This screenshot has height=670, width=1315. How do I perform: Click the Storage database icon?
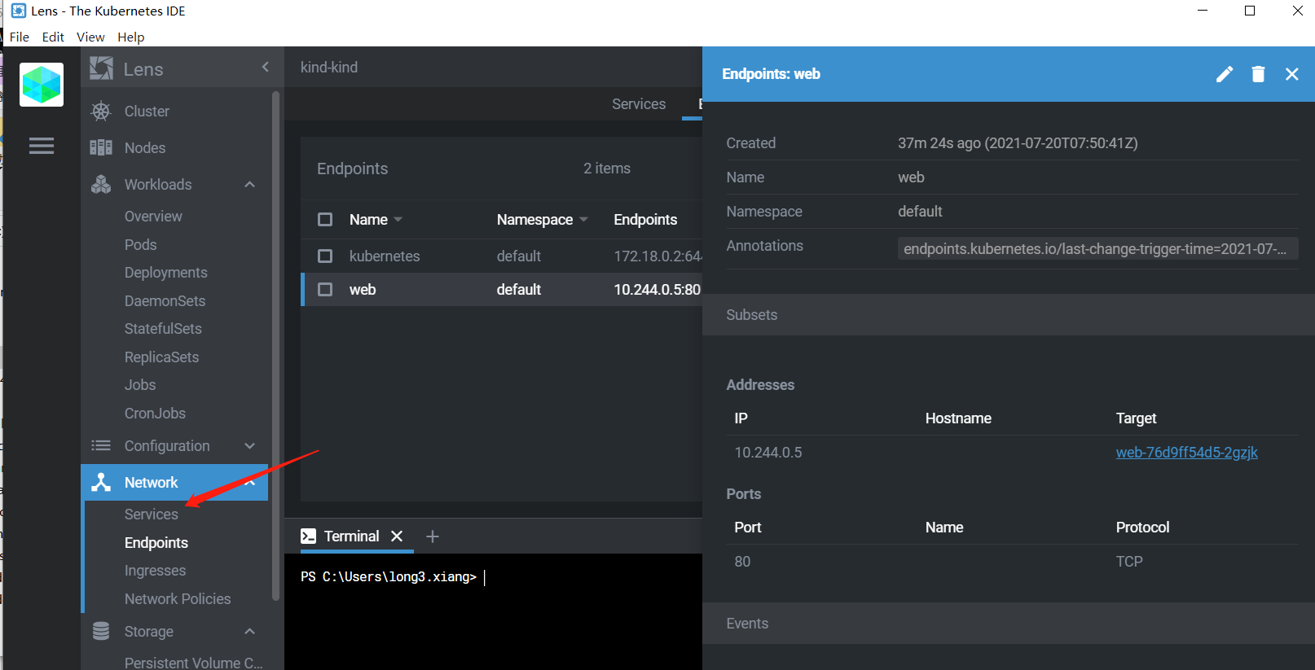pos(101,631)
